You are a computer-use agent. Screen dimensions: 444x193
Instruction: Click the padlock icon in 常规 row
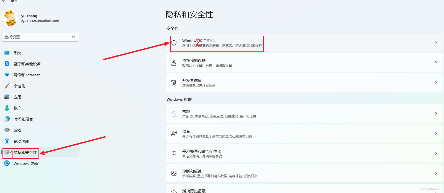click(x=174, y=114)
